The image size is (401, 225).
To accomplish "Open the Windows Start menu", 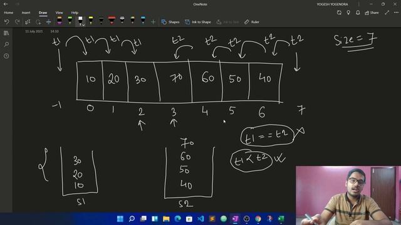I will [120, 219].
